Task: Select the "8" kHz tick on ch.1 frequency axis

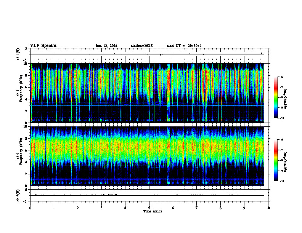Action: coord(27,75)
